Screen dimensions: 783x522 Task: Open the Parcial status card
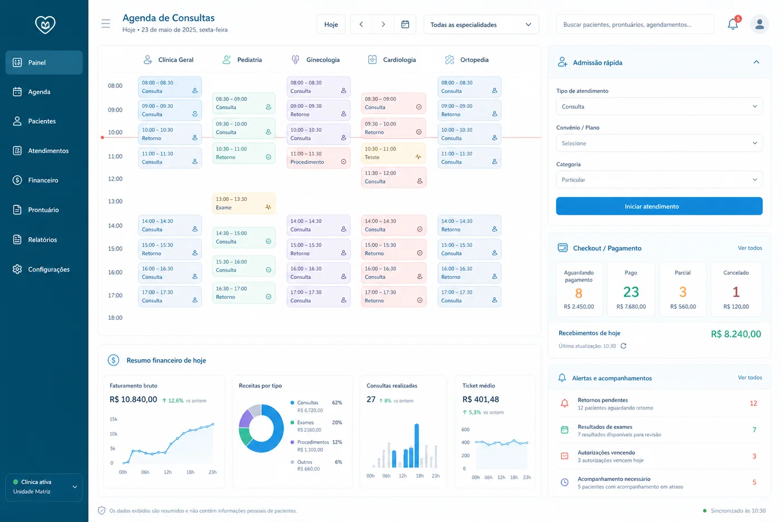pos(683,289)
